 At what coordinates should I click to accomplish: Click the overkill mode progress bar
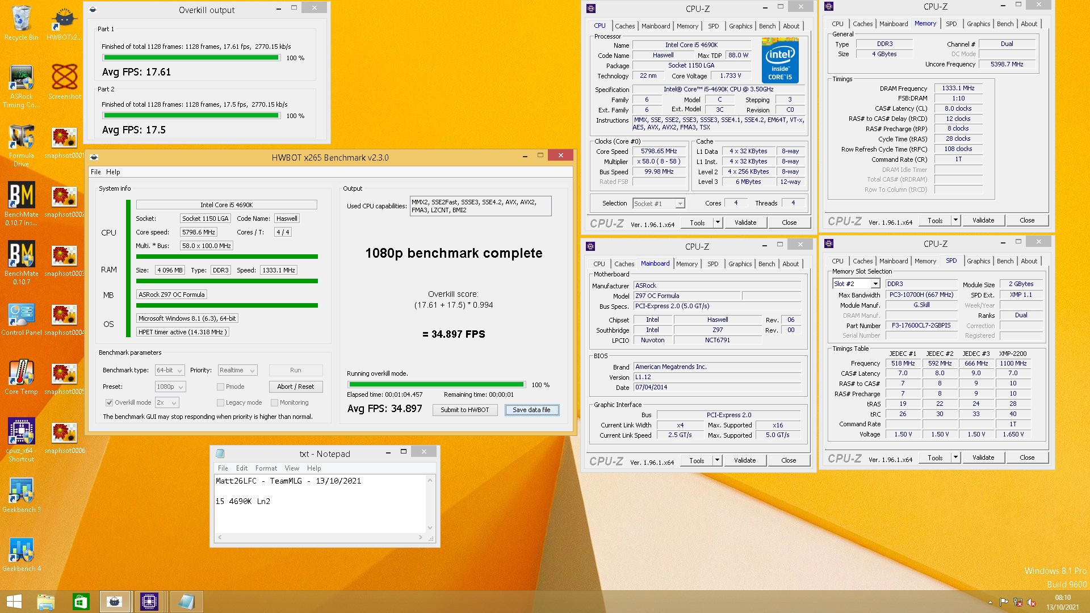pos(435,385)
